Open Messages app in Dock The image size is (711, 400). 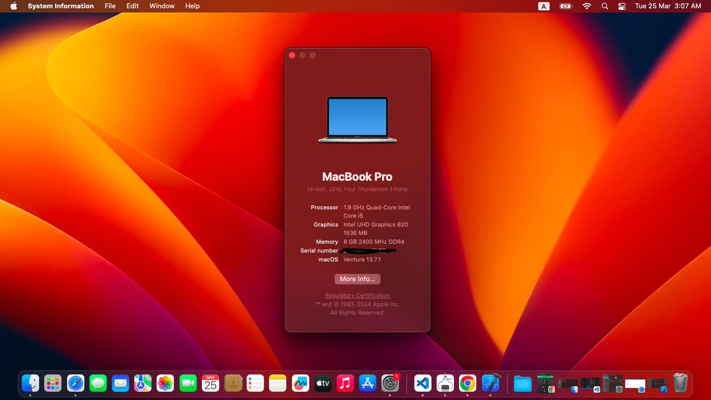pyautogui.click(x=98, y=383)
